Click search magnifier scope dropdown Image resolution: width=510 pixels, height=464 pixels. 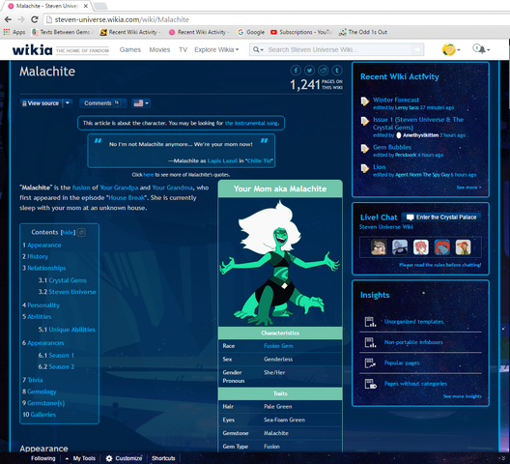258,49
